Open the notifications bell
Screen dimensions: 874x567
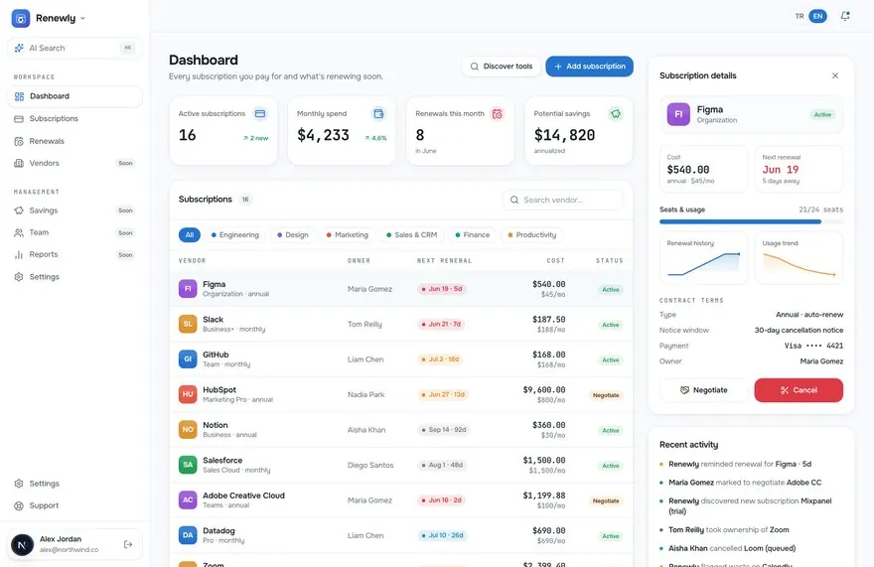tap(845, 16)
